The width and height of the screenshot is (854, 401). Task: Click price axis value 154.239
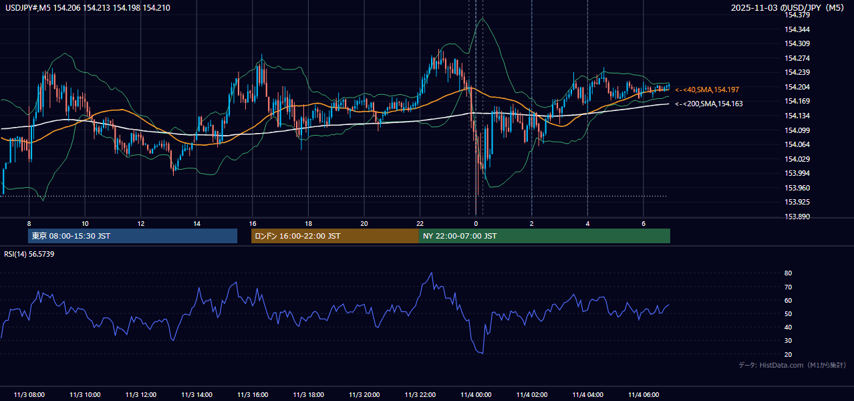coord(797,73)
